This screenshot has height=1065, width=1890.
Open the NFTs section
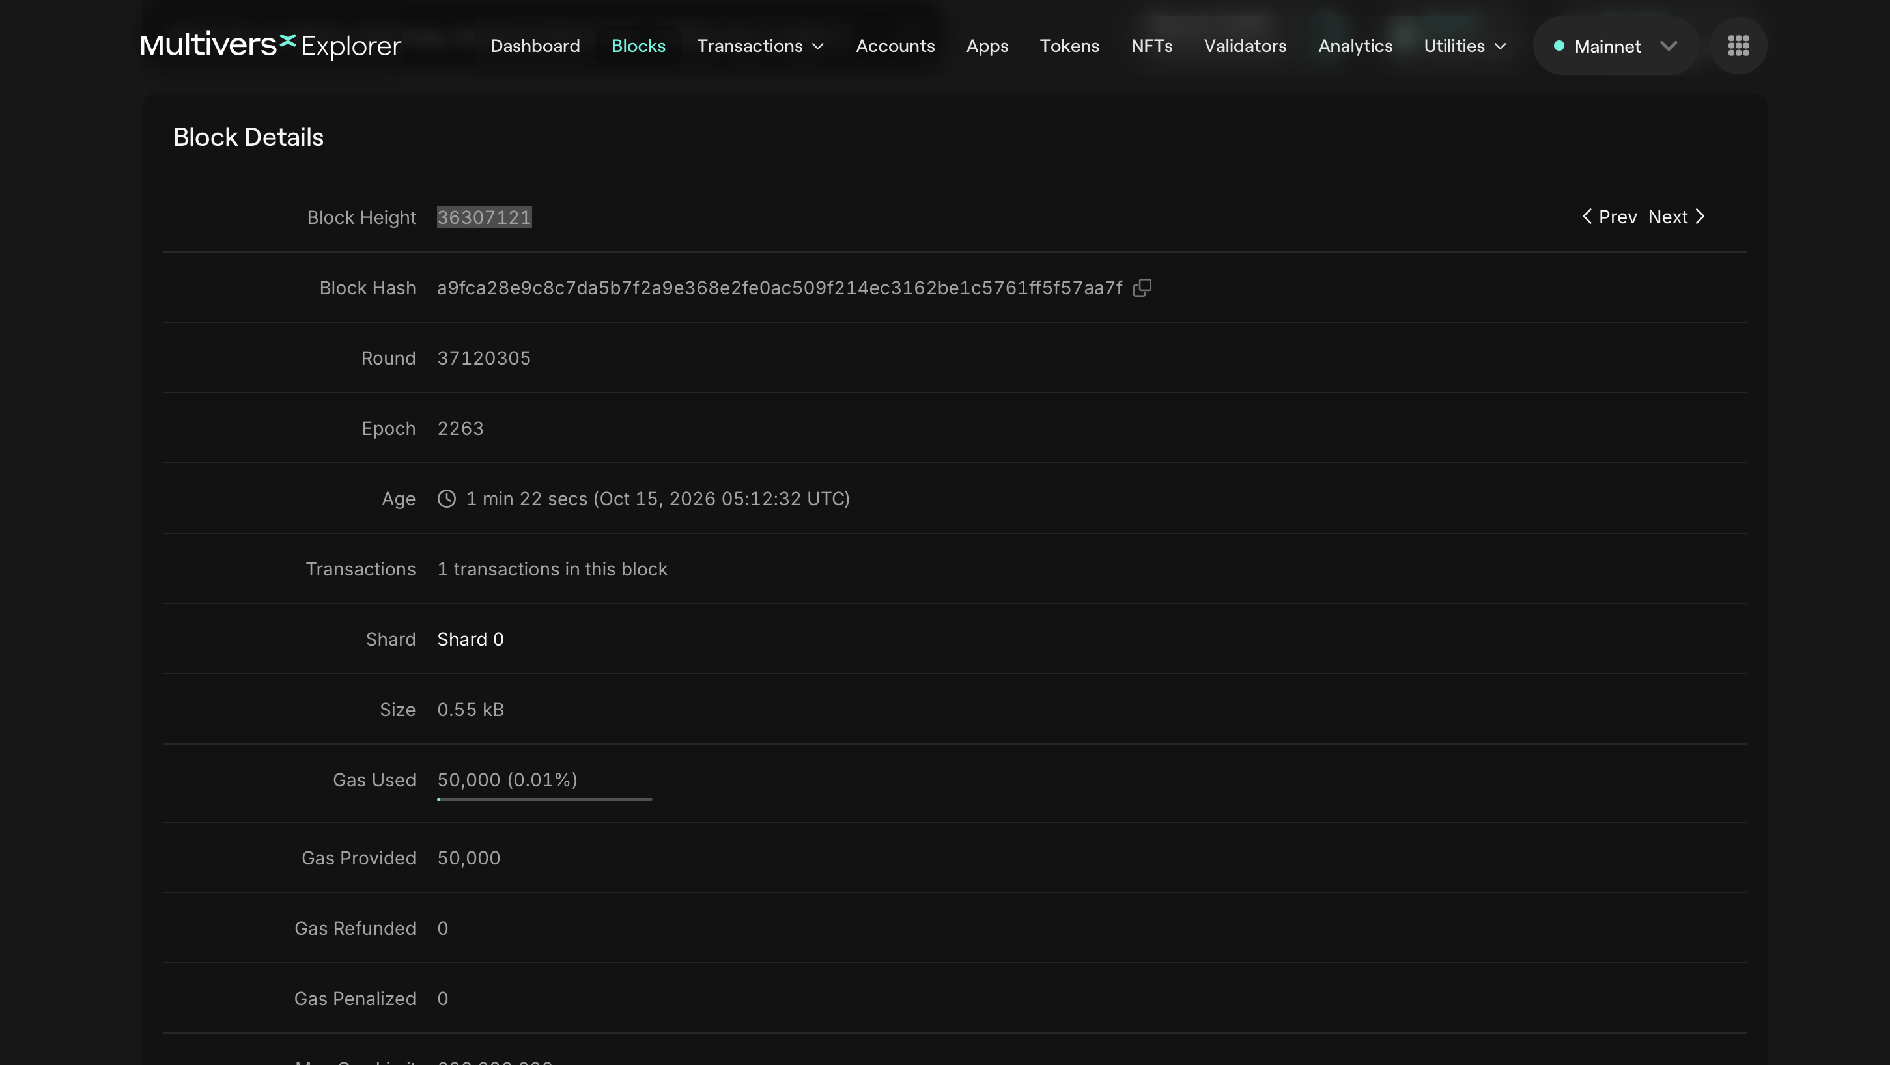click(1151, 46)
